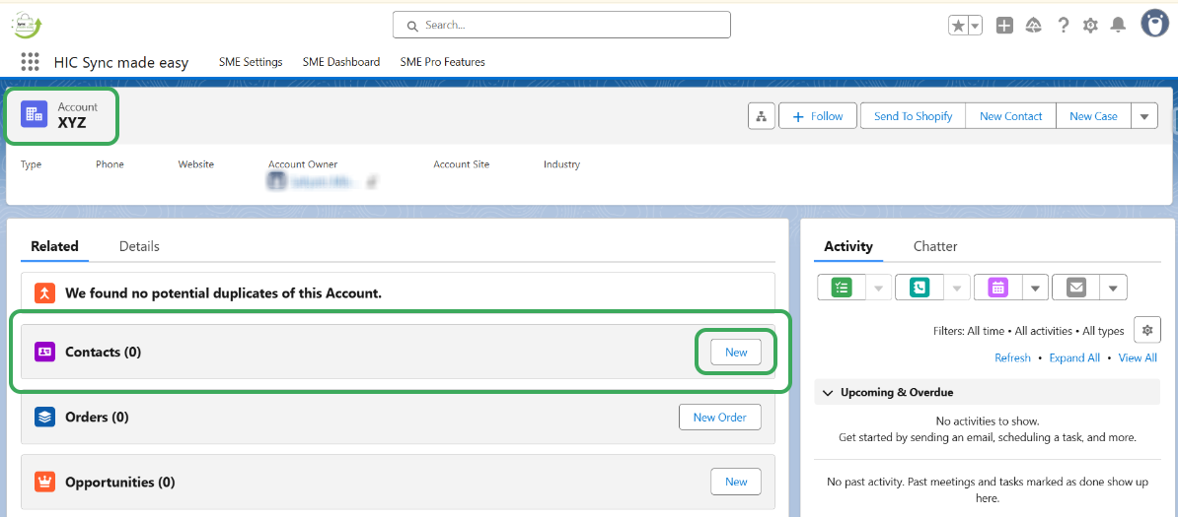
Task: Expand more account actions dropdown arrow
Action: pos(1144,116)
